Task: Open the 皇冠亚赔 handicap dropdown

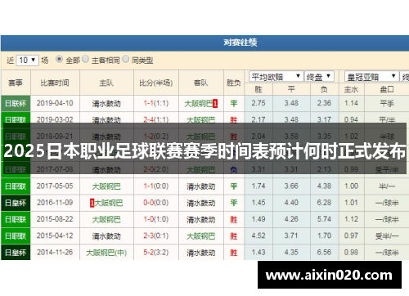Action: [x=371, y=77]
